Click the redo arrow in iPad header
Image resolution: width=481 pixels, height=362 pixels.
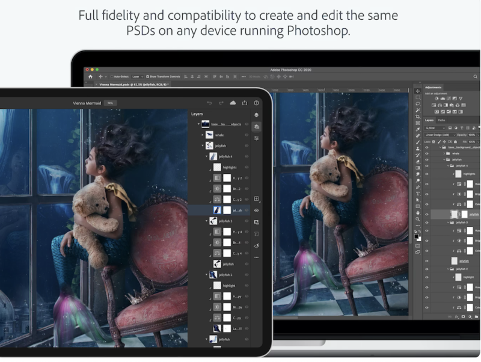[x=221, y=103]
